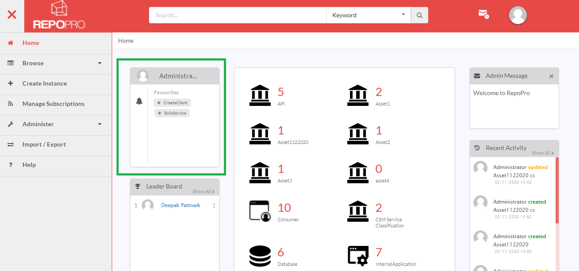Click the Consumer count 10
Viewport: 579px width, 271px height.
tap(284, 207)
